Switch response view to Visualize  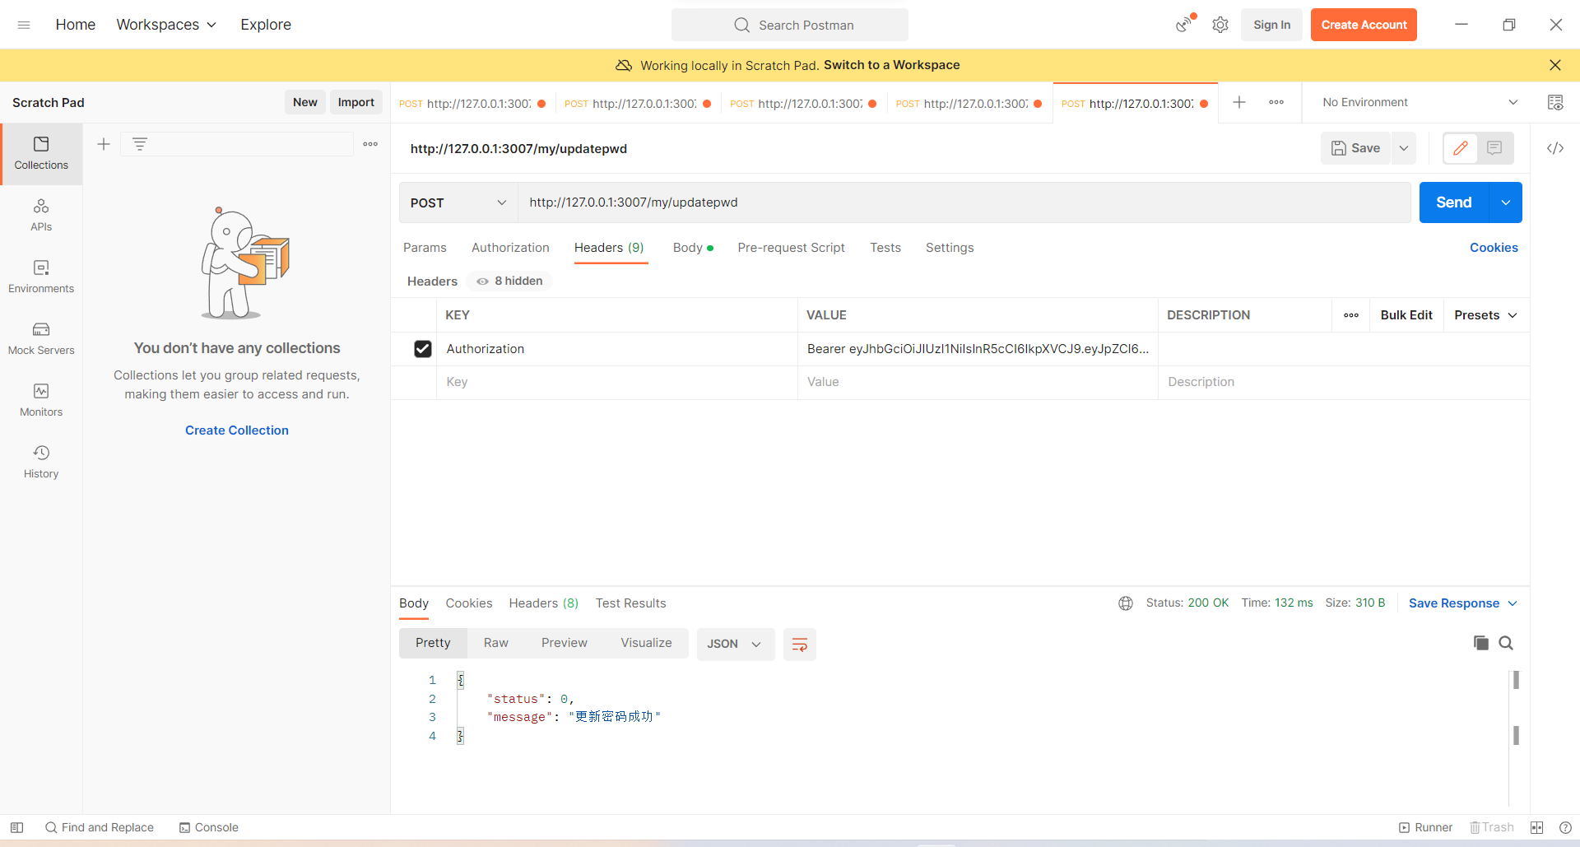click(x=646, y=643)
